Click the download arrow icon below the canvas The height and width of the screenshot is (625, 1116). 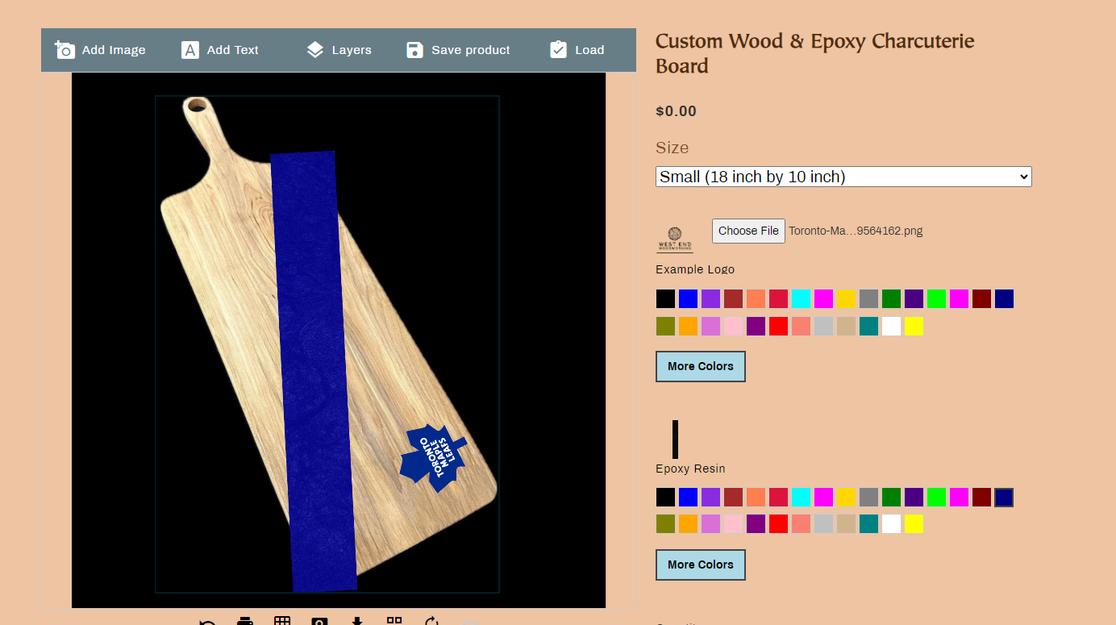click(357, 621)
